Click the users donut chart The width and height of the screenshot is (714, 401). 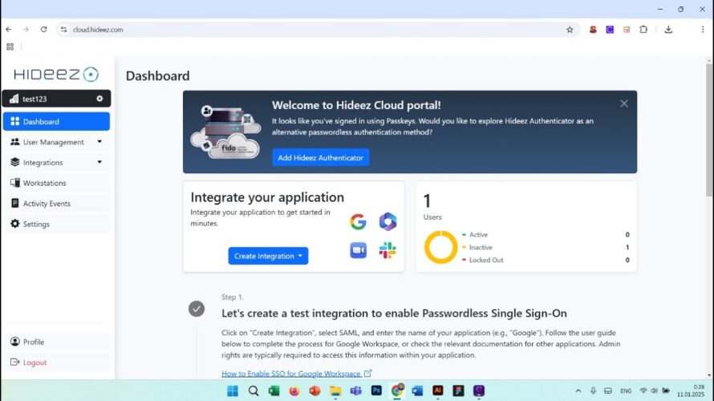(440, 247)
